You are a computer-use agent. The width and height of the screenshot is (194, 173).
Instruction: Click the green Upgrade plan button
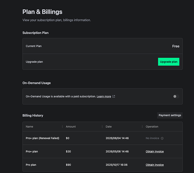[x=168, y=62]
